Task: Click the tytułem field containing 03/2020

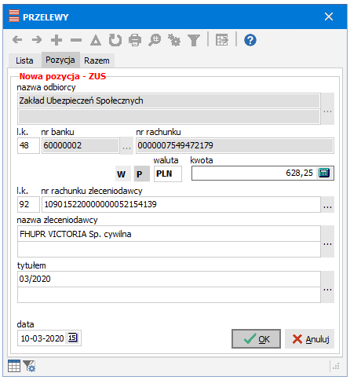Action: (169, 279)
